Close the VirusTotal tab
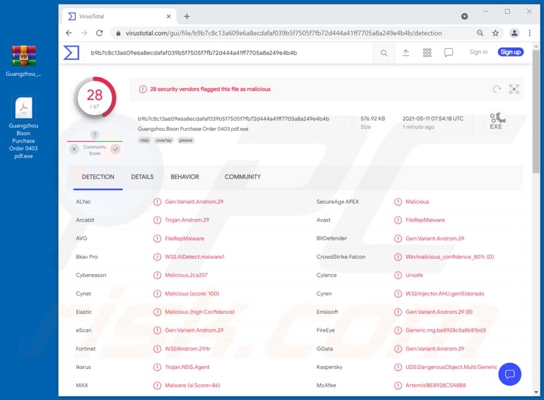This screenshot has width=544, height=400. [169, 17]
